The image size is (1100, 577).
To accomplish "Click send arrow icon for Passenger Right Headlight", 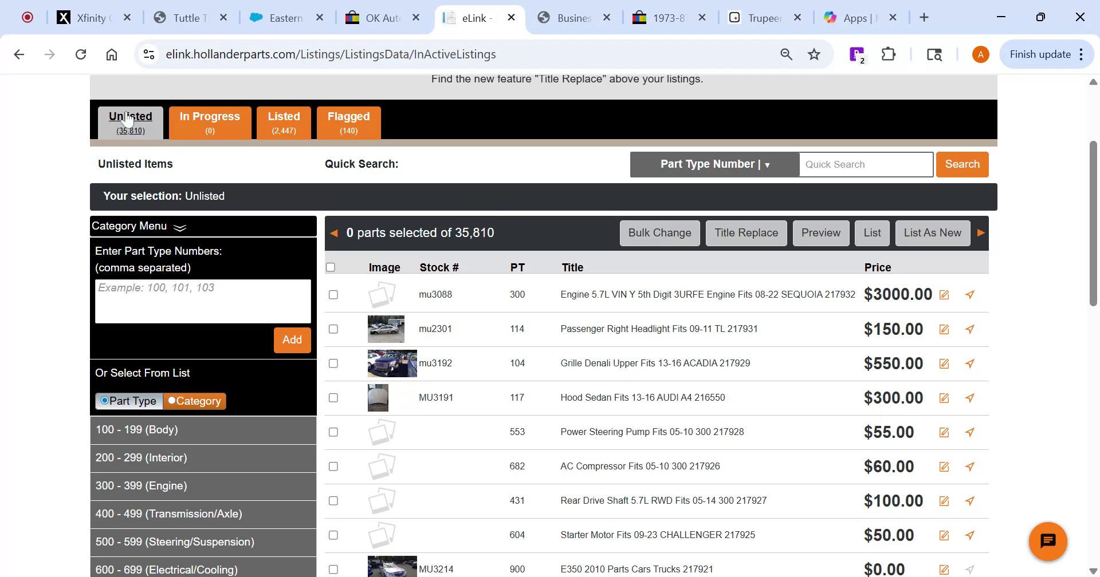I will [969, 329].
